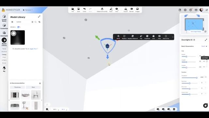
Task: Open the color filter dropdown
Action: [x=19, y=27]
